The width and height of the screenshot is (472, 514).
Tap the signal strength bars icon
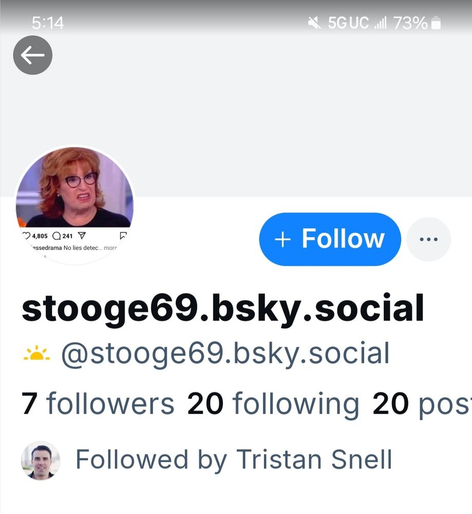coord(381,23)
